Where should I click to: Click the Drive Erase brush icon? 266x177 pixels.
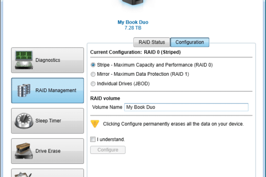24,151
